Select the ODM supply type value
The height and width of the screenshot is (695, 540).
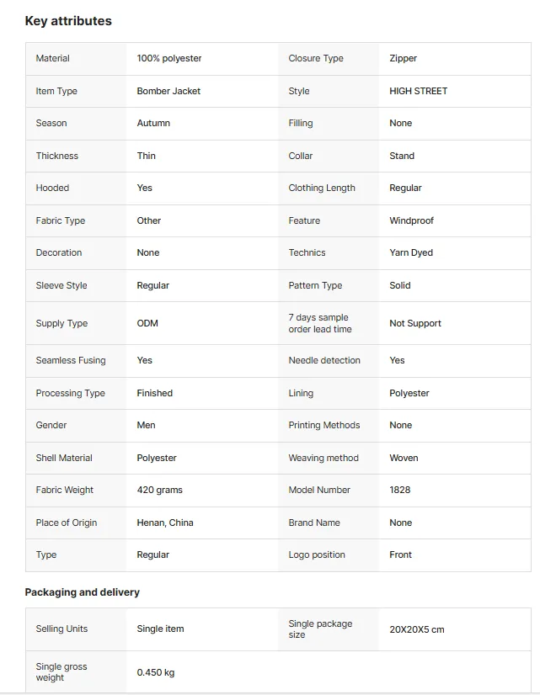click(147, 323)
